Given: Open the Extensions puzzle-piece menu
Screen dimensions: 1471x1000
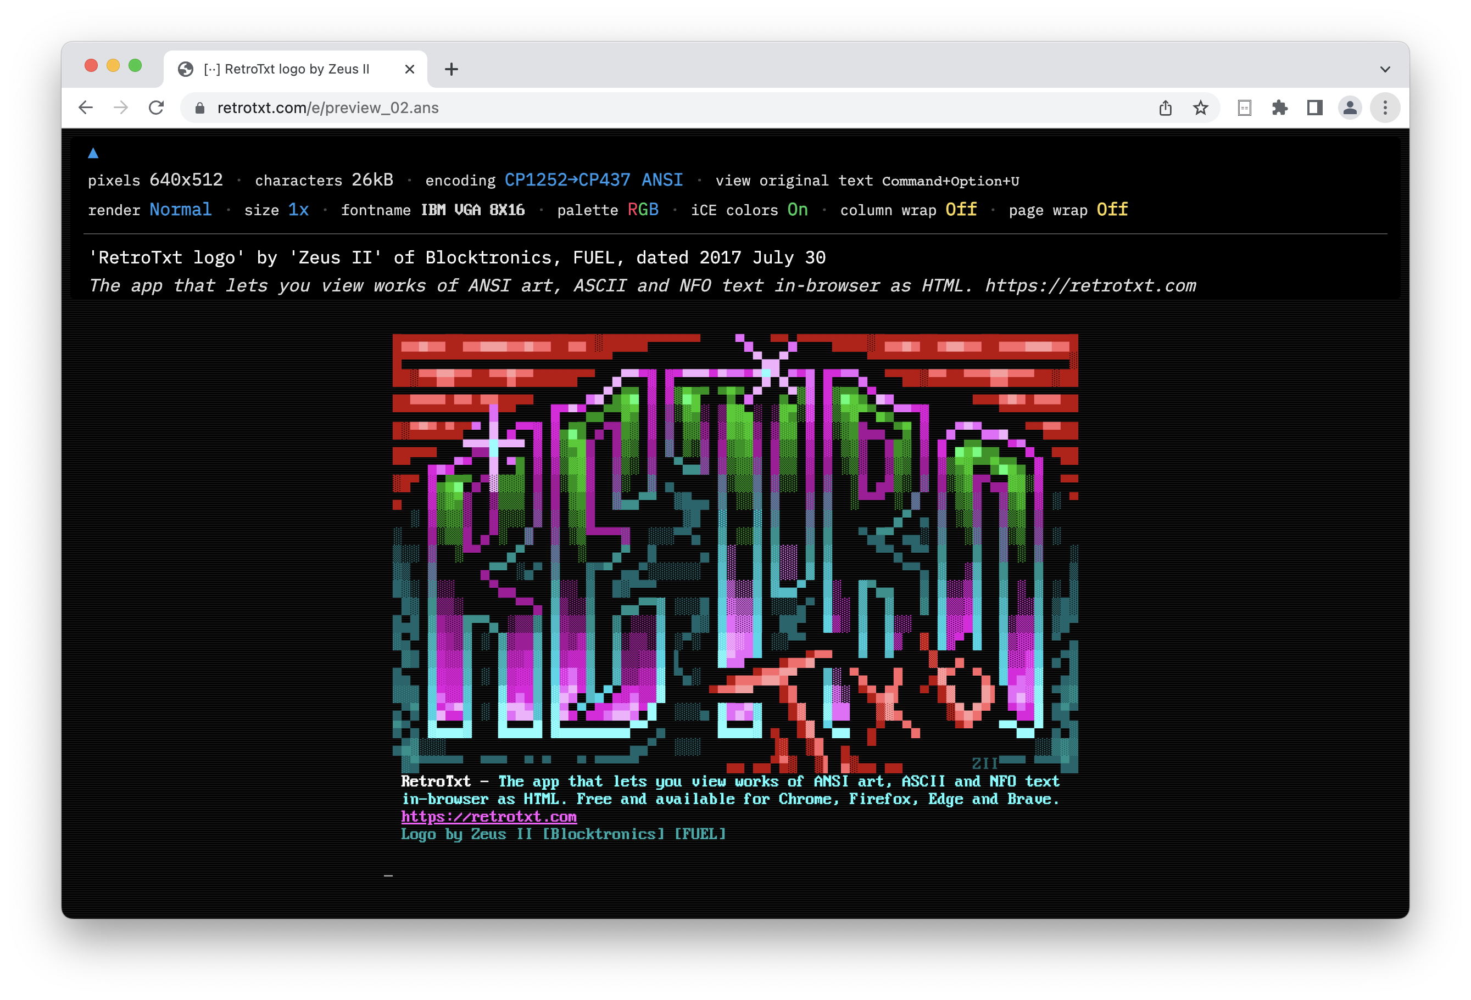Looking at the screenshot, I should pos(1280,108).
